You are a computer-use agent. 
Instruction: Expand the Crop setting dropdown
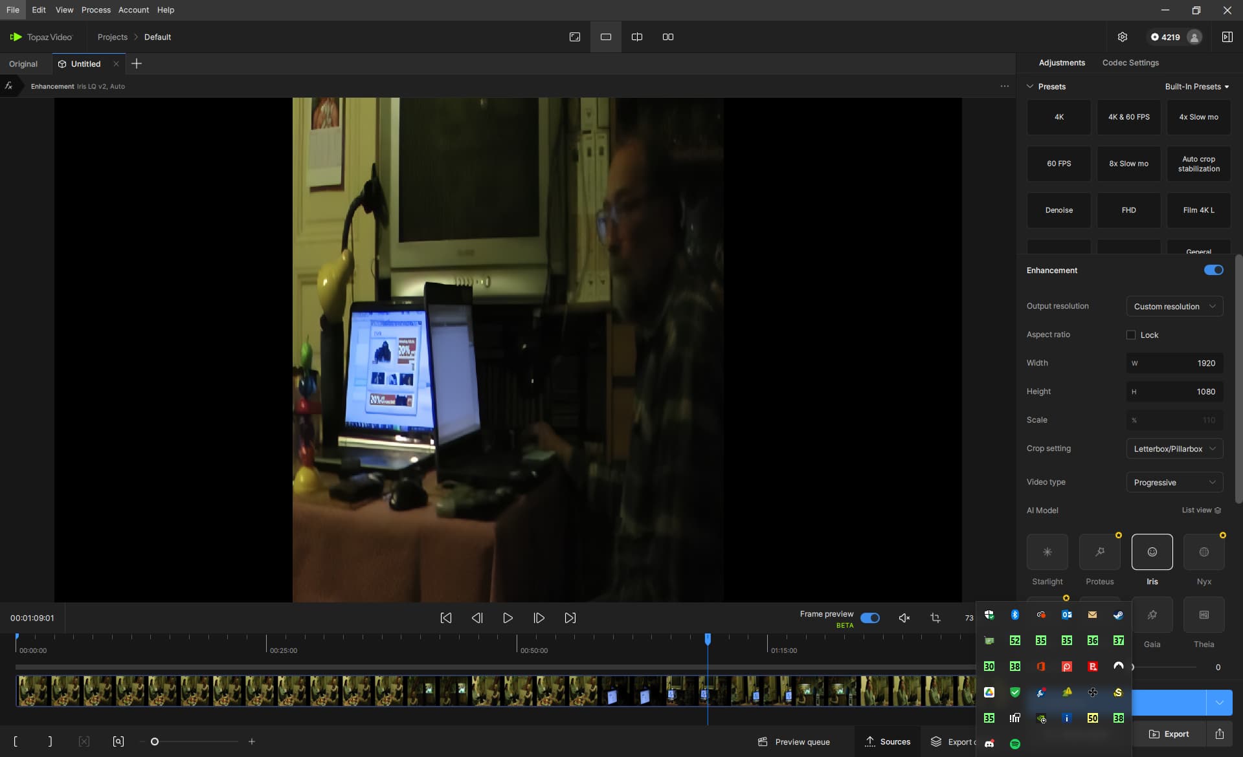[1174, 448]
